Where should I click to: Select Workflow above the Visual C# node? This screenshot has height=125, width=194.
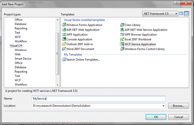point(21,41)
